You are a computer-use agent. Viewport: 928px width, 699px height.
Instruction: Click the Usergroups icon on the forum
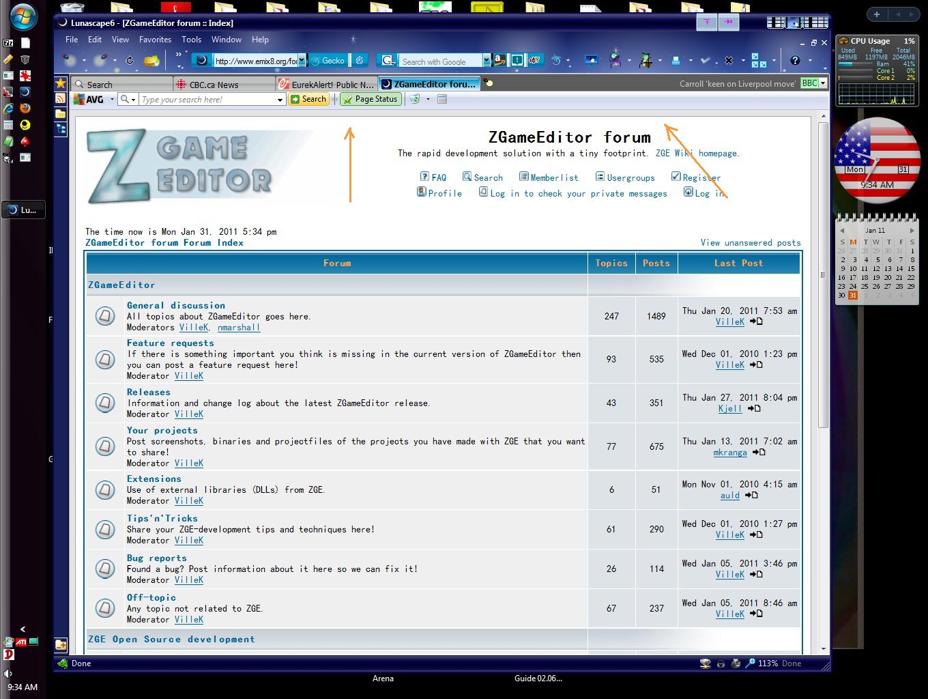click(x=600, y=177)
